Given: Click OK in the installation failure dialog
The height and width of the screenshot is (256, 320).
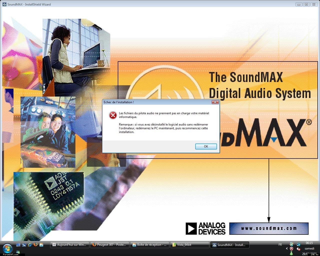Looking at the screenshot, I should click(206, 146).
